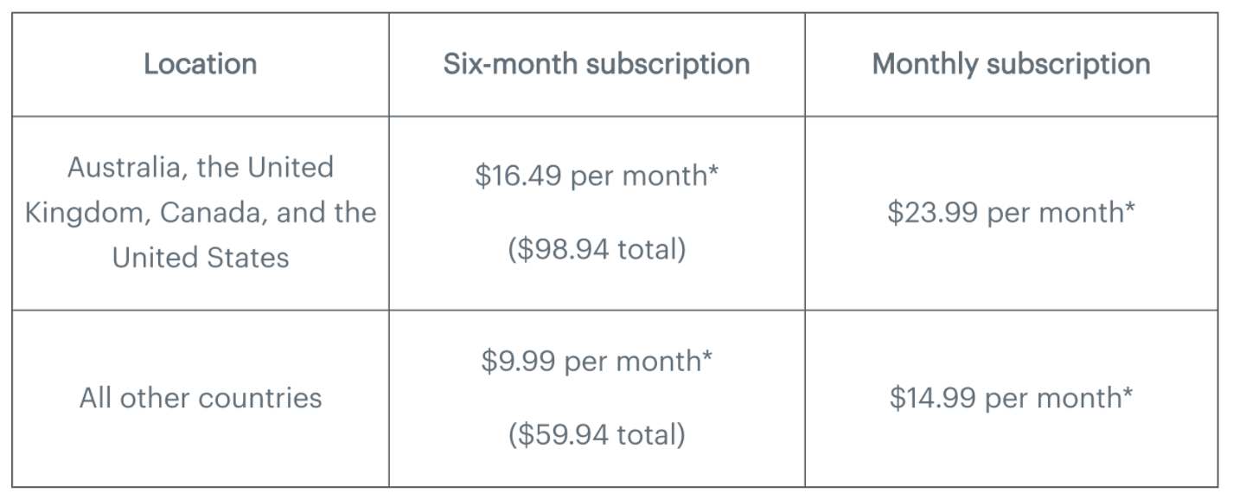Select the "Kingdom, Canada, and the" line

(x=201, y=213)
